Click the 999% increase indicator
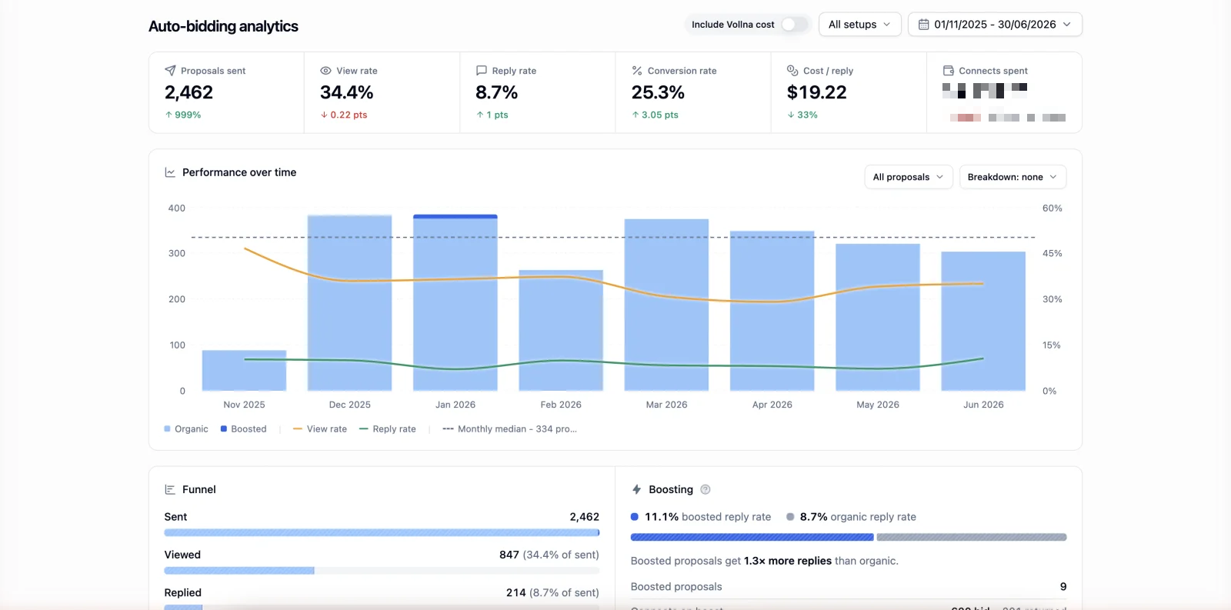The image size is (1231, 610). tap(183, 115)
